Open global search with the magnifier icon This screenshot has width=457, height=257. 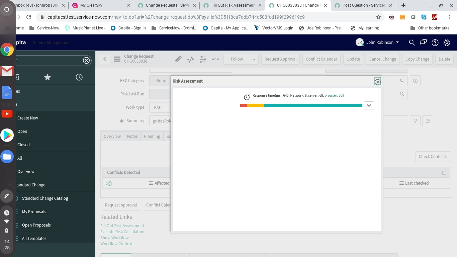click(412, 43)
